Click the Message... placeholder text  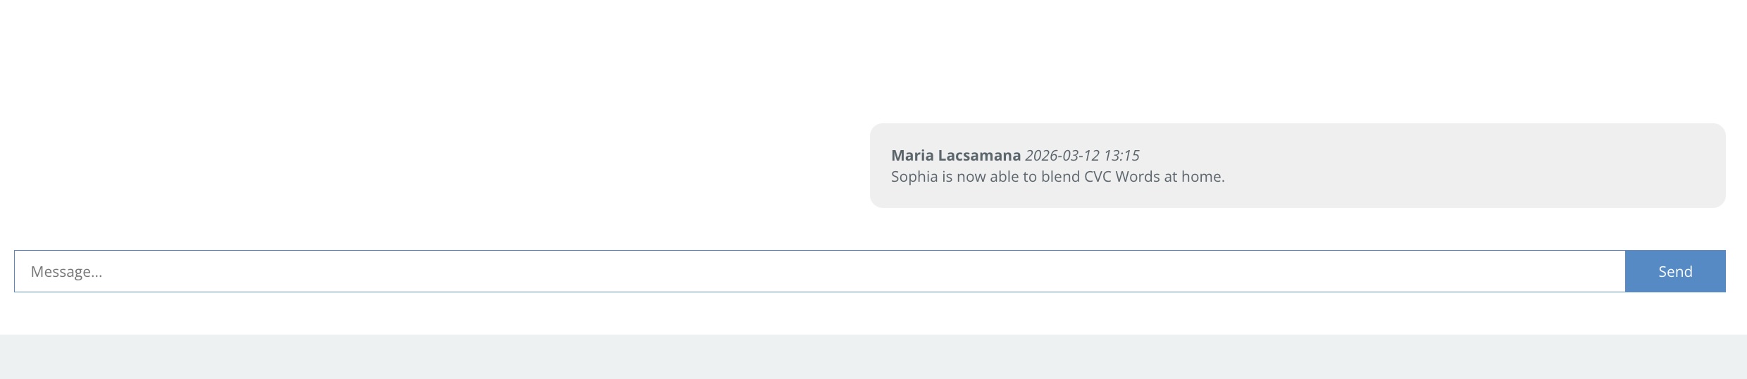[x=67, y=272]
